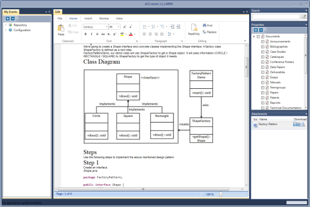
Task: Apply strikethrough formatting
Action: coord(103,34)
